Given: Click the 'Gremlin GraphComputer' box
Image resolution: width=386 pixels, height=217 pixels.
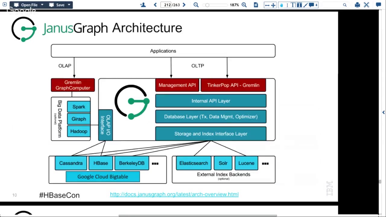Looking at the screenshot, I should coord(73,85).
